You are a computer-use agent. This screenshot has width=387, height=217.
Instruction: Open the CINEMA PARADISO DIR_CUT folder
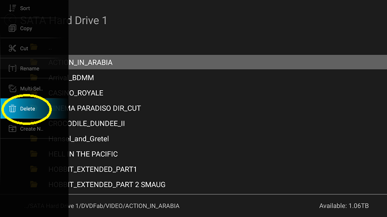point(193,108)
